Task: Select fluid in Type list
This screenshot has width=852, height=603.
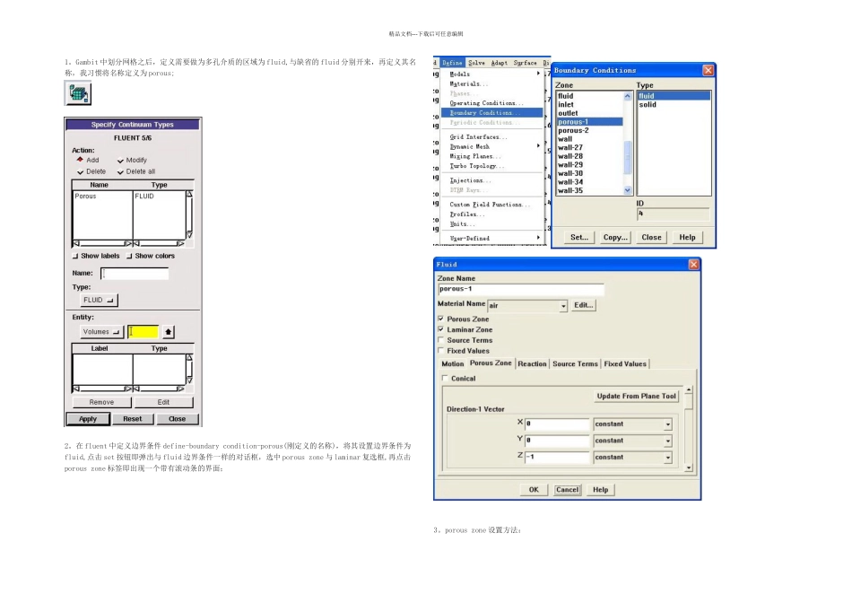Action: (x=674, y=96)
